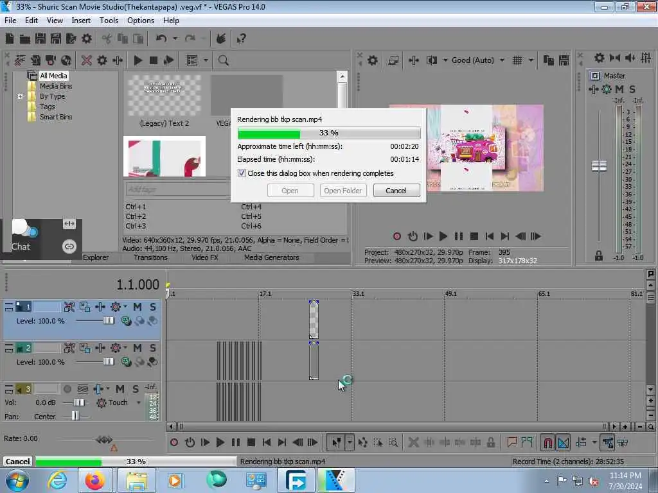Solo video track 1
658x493 pixels.
[153, 307]
